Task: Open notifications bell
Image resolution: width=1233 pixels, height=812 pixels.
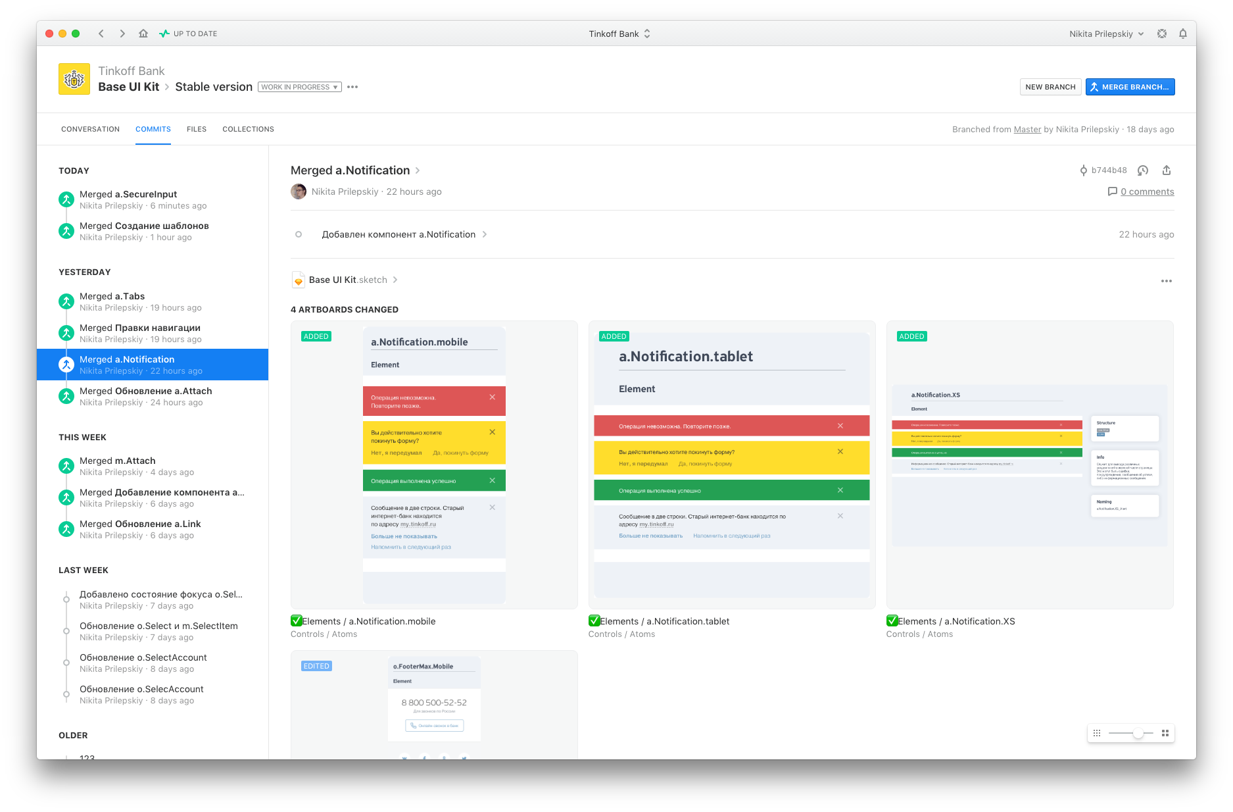Action: 1183,34
